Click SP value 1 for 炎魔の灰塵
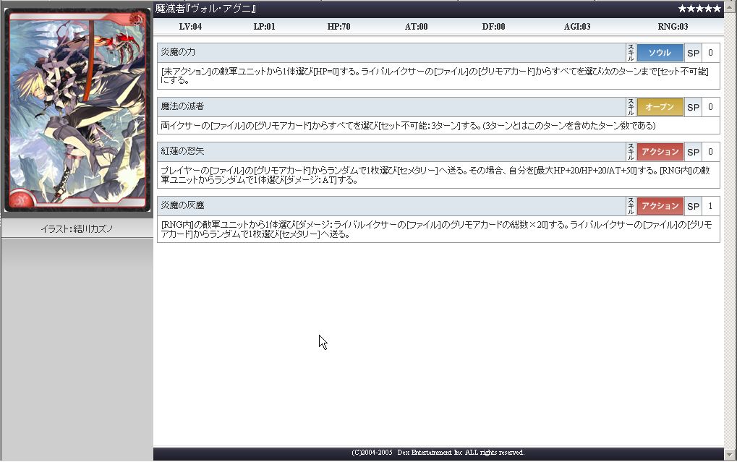The height and width of the screenshot is (462, 737). pyautogui.click(x=710, y=206)
